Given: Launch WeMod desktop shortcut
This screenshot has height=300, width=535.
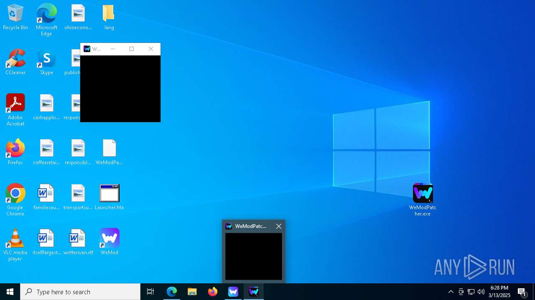Looking at the screenshot, I should pos(109,242).
